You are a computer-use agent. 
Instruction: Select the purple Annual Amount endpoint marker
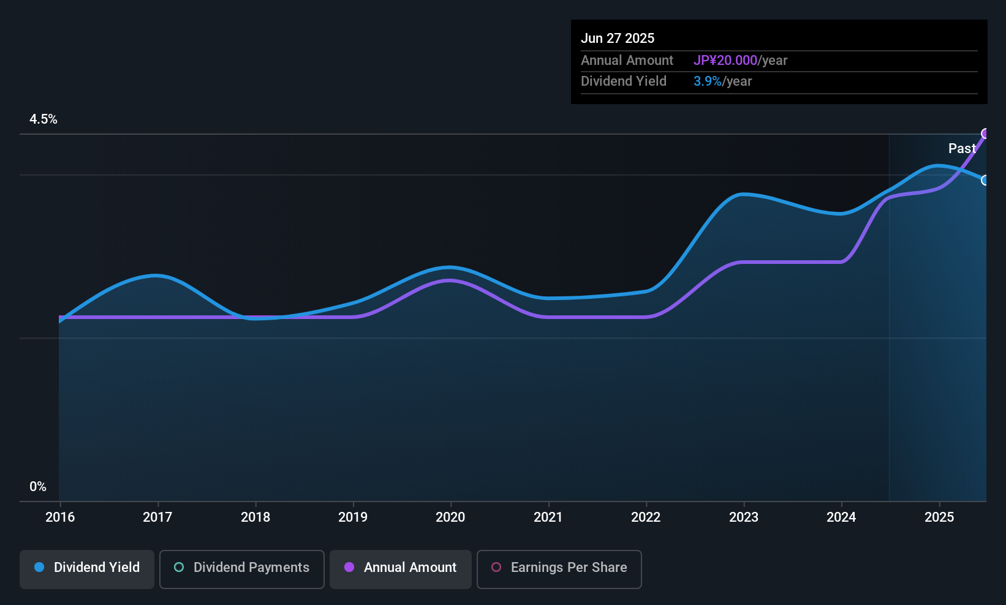[x=985, y=133]
